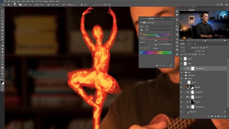Screen dimensions: 229x129
Task: Click the Share icon at top right
Action: (x=226, y=5)
